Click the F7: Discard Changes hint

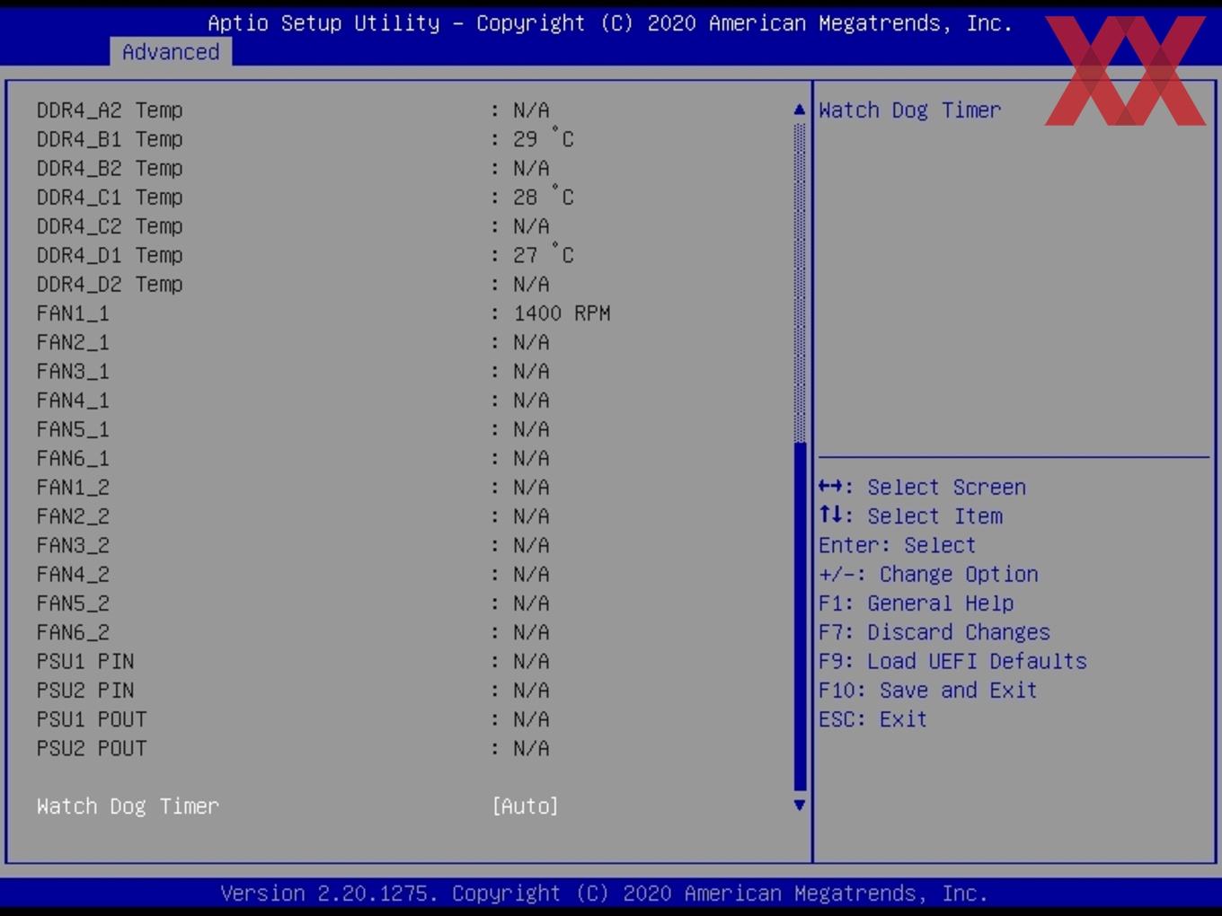[934, 632]
